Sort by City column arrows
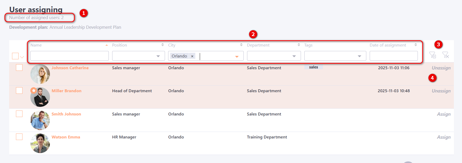The image size is (462, 163). [x=241, y=45]
